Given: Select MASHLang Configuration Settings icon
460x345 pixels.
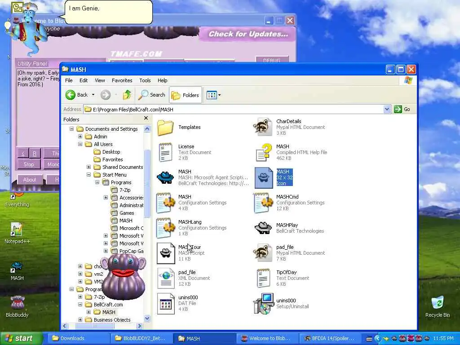Looking at the screenshot, I should click(x=165, y=228).
